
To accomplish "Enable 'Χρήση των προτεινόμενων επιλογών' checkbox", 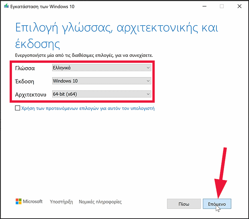I will pos(18,108).
